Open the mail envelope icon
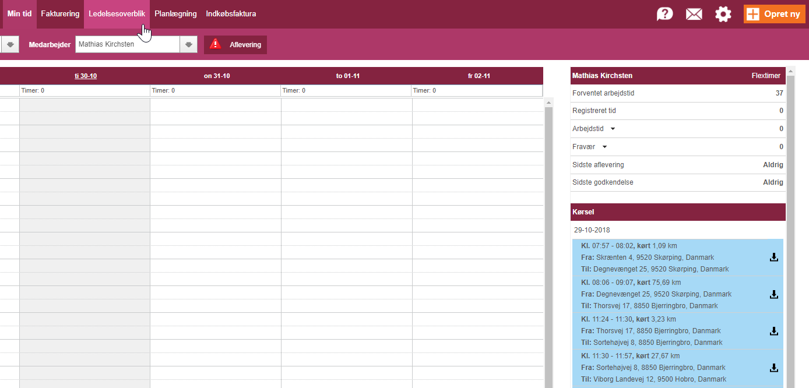The image size is (809, 388). pos(694,14)
